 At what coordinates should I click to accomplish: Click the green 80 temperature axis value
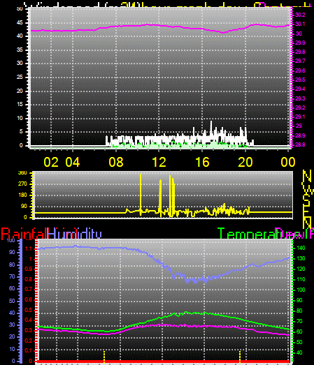click(x=299, y=311)
